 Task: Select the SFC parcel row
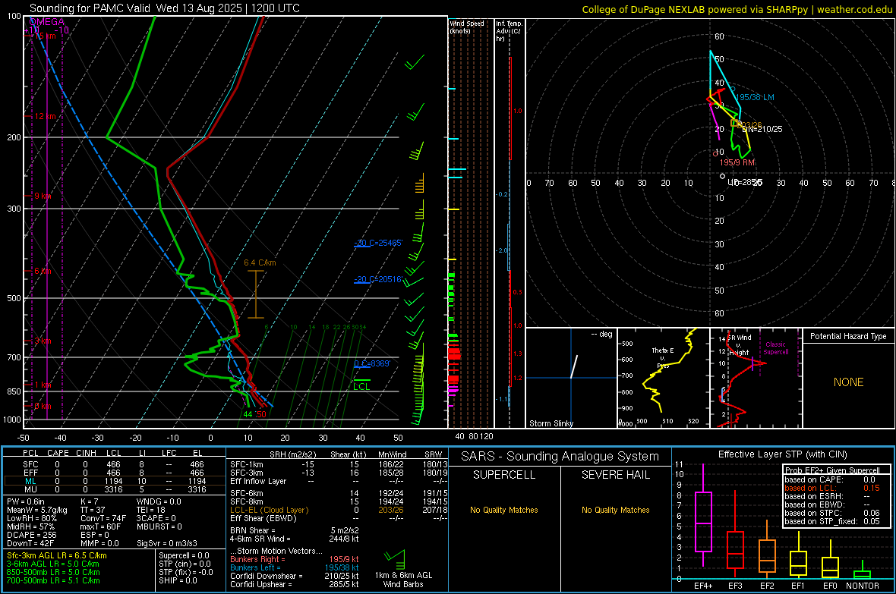(x=115, y=464)
